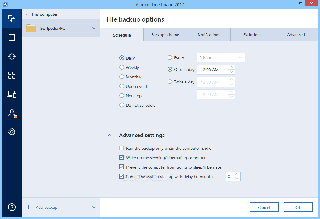Screen dimensions: 320x219
Task: Enable run backup only when computer idle
Action: coord(121,148)
